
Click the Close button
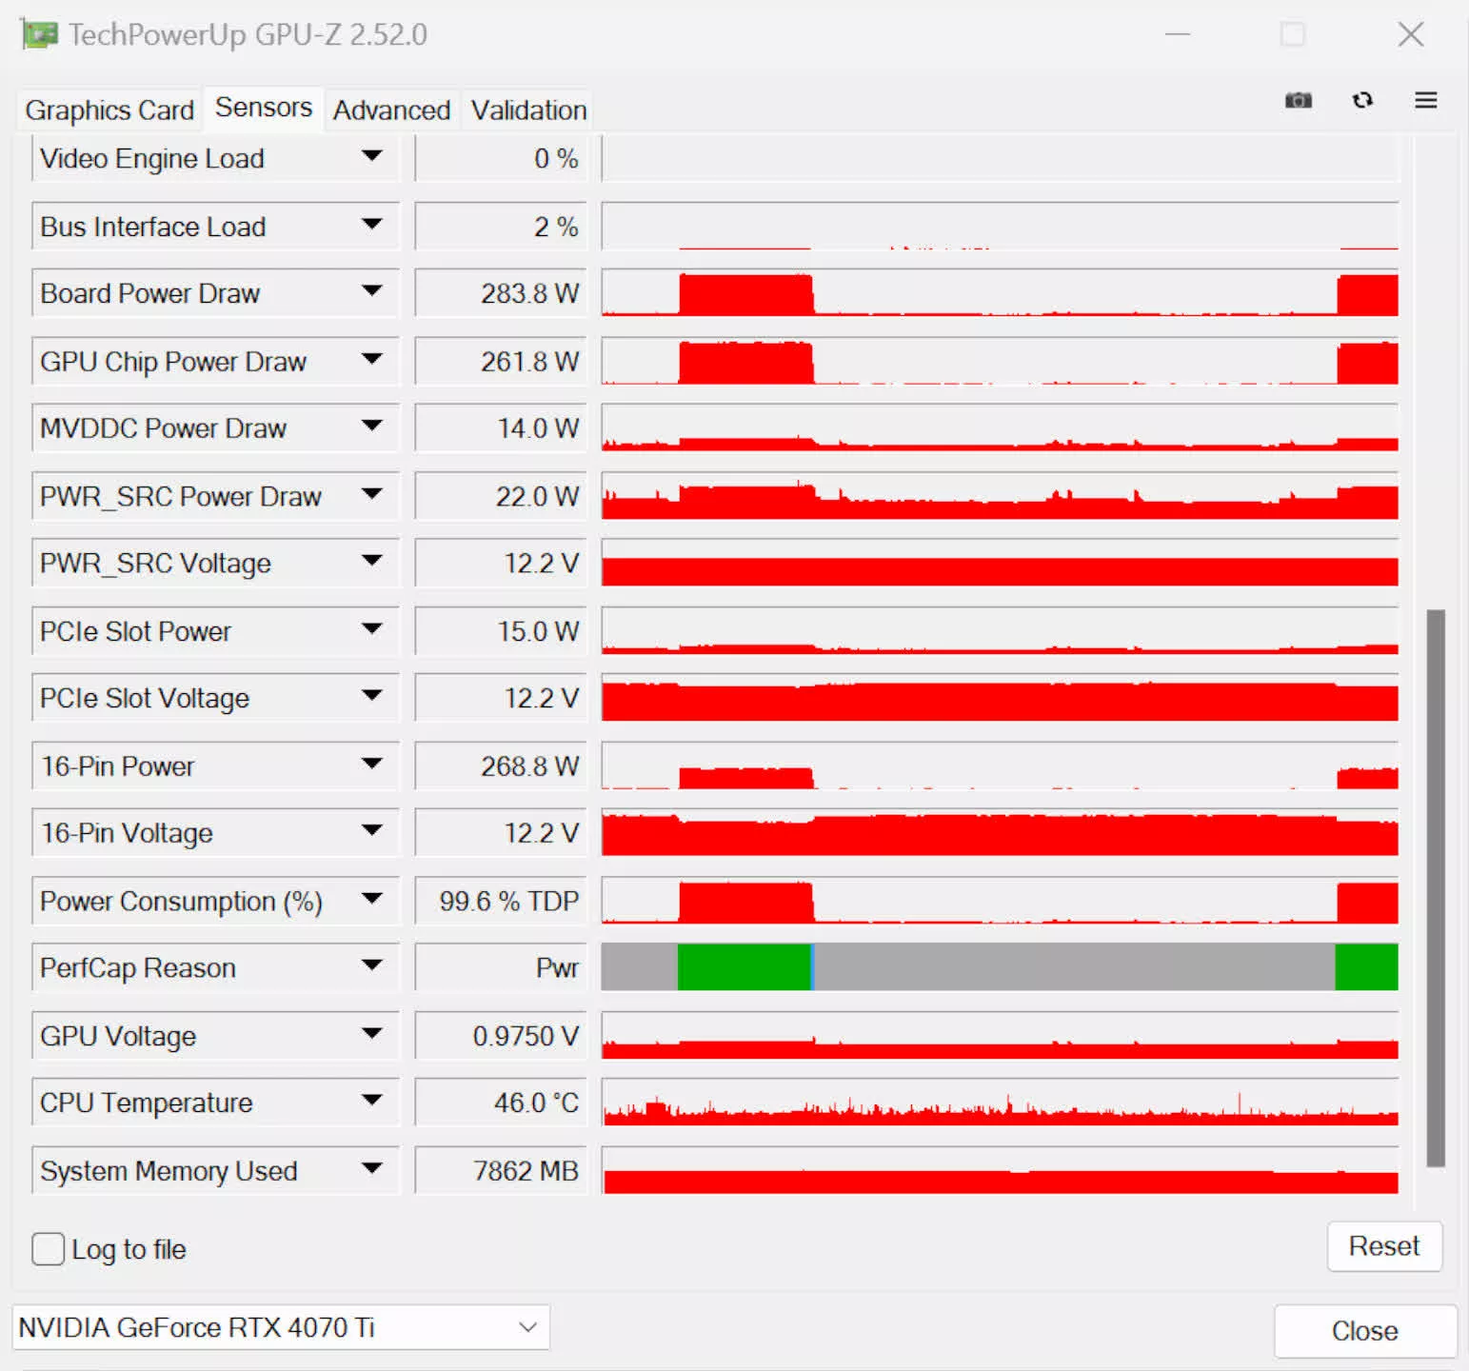(1364, 1330)
